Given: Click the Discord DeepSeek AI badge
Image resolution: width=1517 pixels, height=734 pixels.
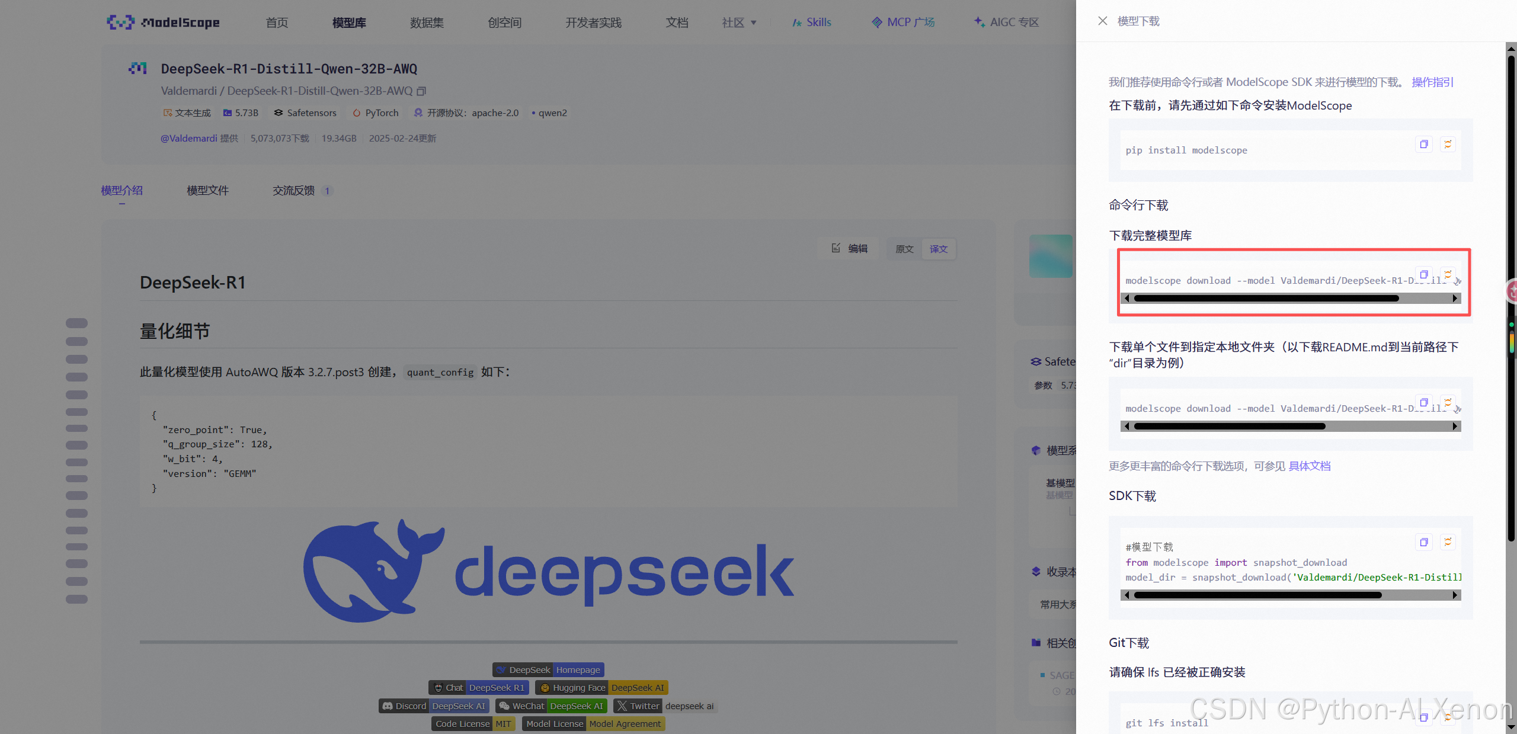Looking at the screenshot, I should click(x=434, y=706).
